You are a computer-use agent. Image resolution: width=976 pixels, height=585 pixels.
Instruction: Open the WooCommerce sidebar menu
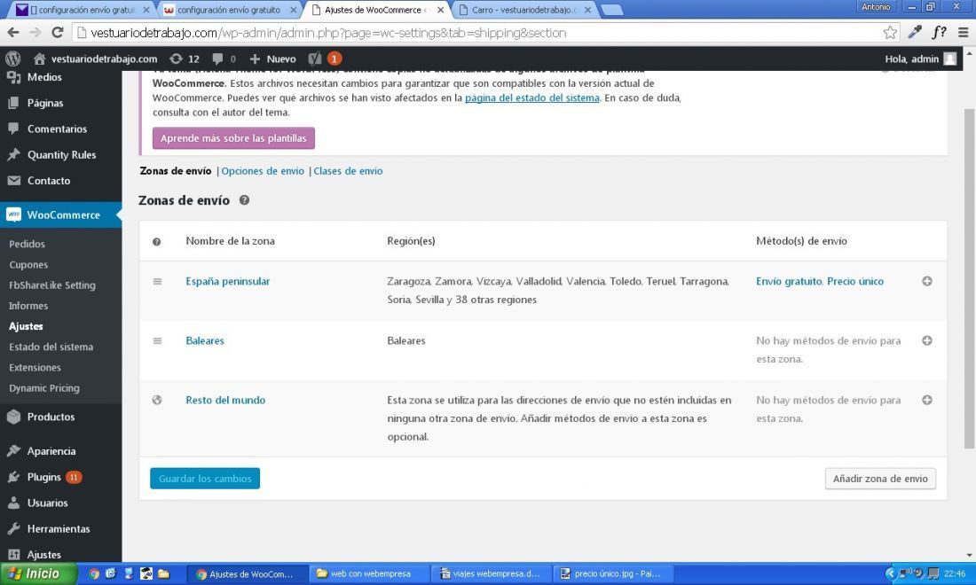tap(61, 214)
